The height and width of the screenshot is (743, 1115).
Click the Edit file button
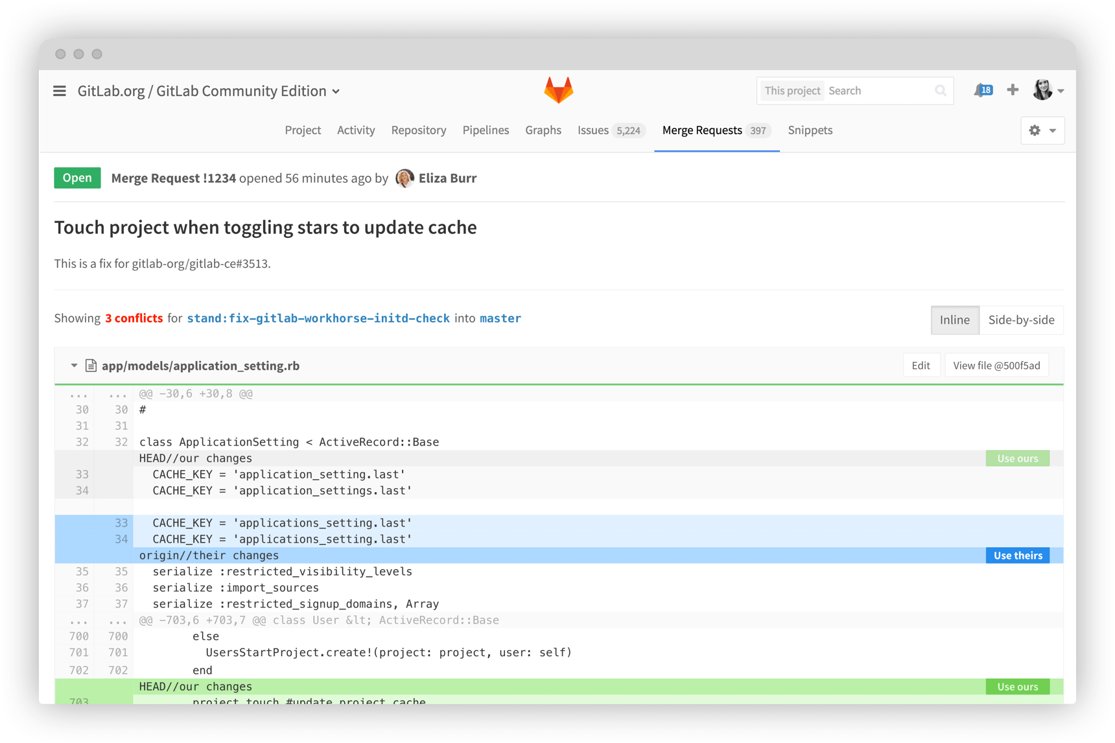(921, 366)
